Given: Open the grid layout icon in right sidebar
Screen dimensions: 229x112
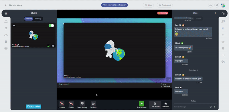Looking at the screenshot, I should click(223, 55).
